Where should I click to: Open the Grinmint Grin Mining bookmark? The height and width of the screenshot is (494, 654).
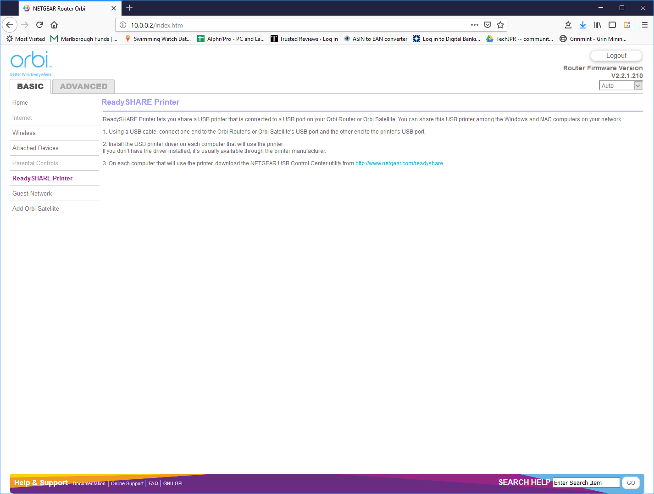(x=593, y=39)
